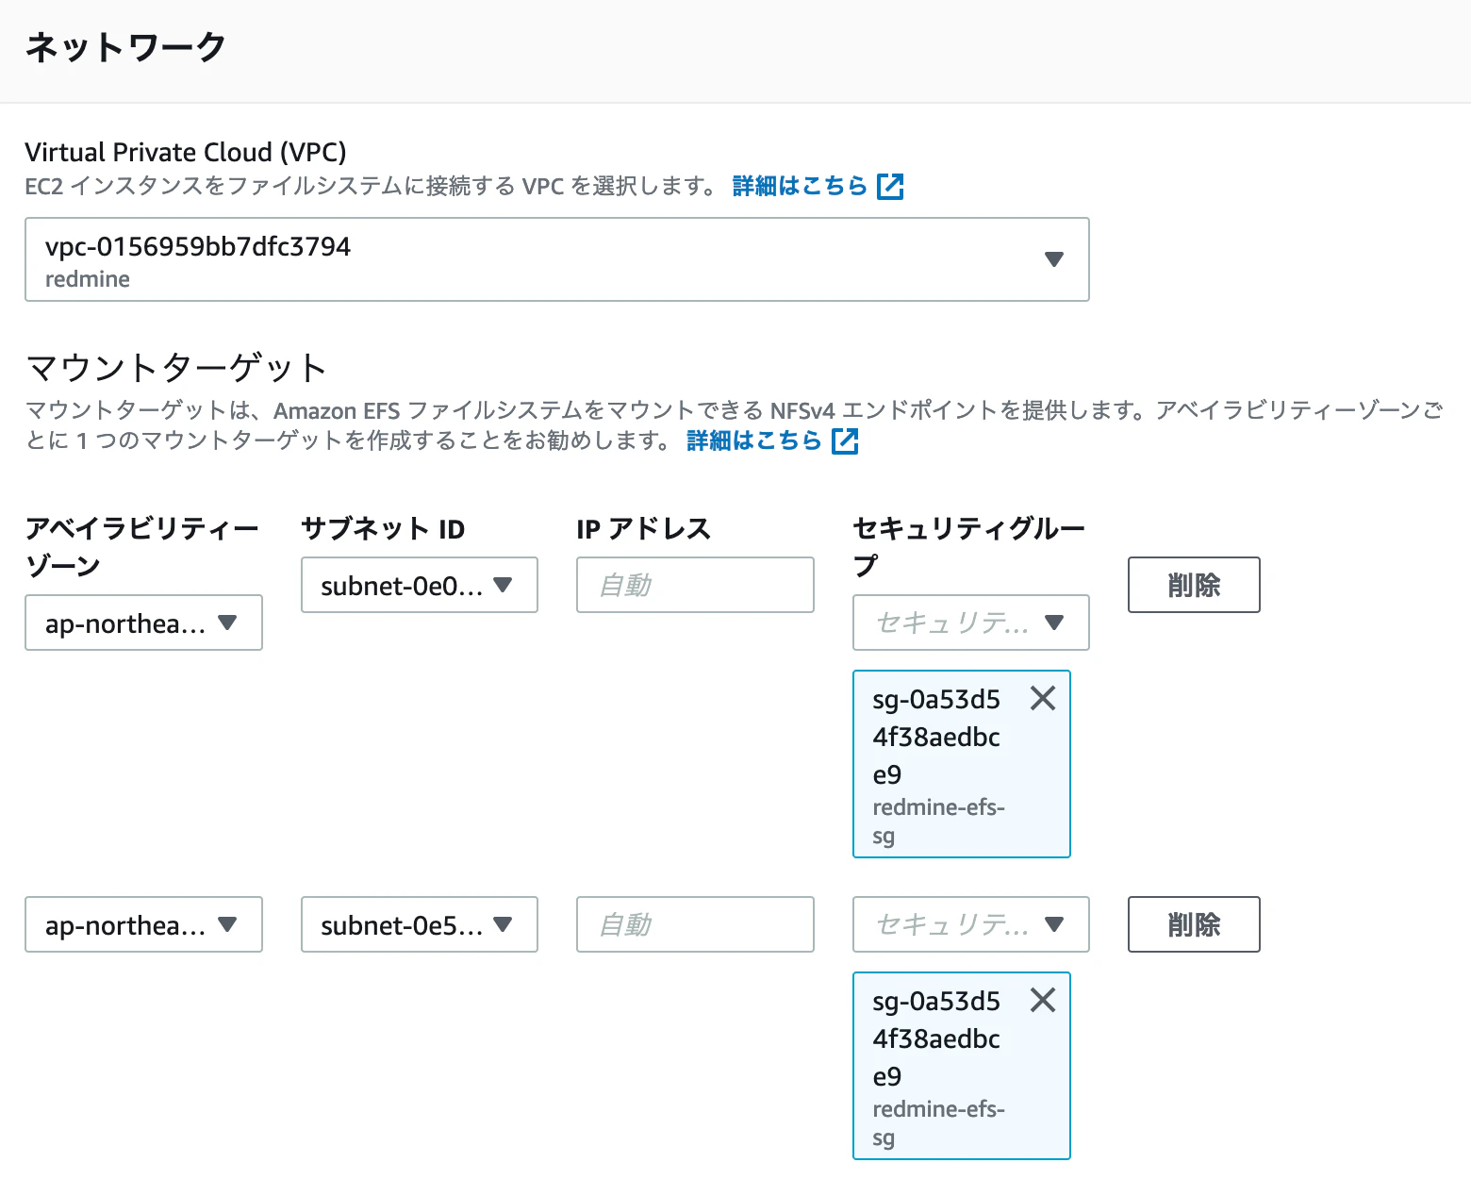Image resolution: width=1471 pixels, height=1179 pixels.
Task: Open 詳細はこちら link for mount targets
Action: tap(754, 440)
